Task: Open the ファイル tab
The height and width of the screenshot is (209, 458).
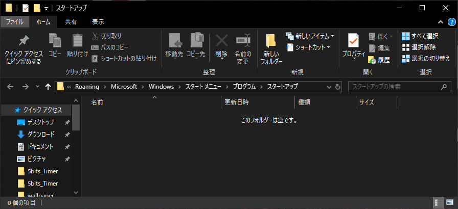Action: click(x=14, y=21)
